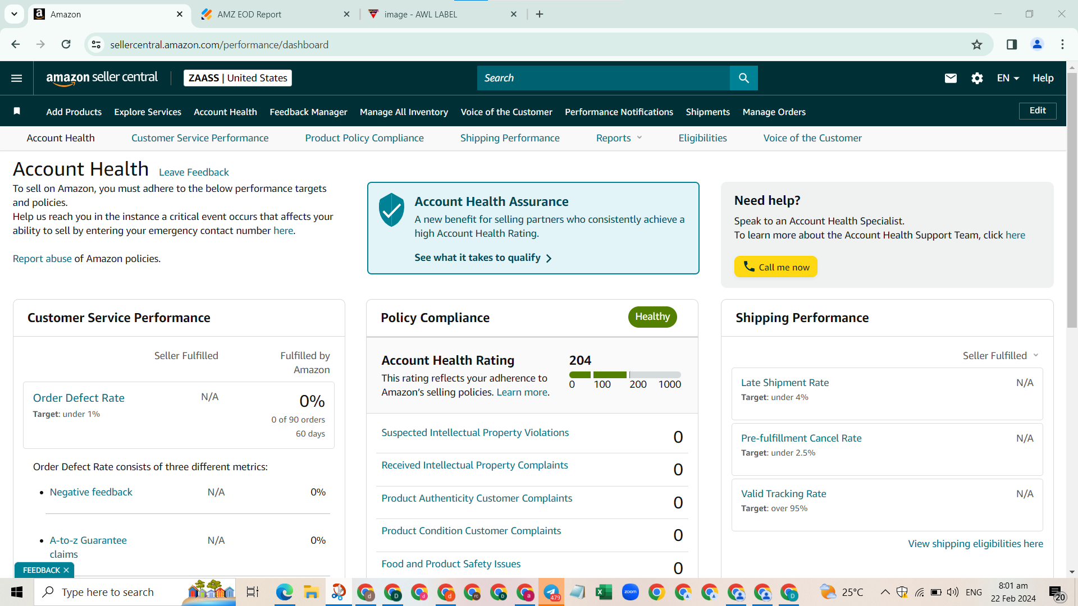Open Performance Notifications menu item
1078x606 pixels.
(619, 112)
